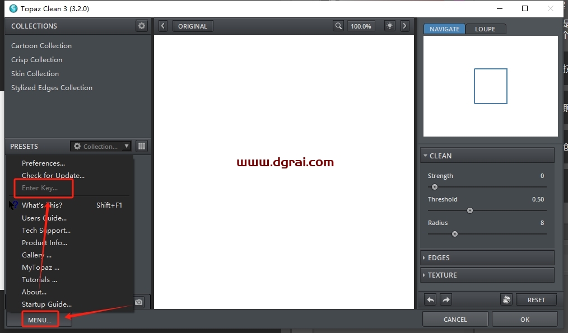Click the navigator view rectangle

point(491,86)
